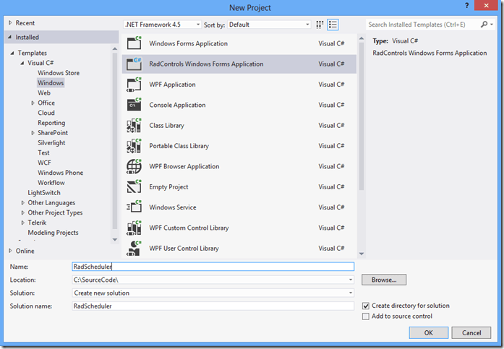The image size is (504, 349).
Task: Open the Location path dropdown
Action: (351, 280)
